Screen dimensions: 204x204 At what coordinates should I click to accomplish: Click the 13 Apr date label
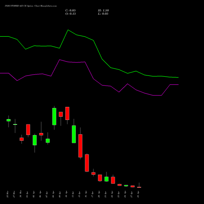tap(73, 194)
